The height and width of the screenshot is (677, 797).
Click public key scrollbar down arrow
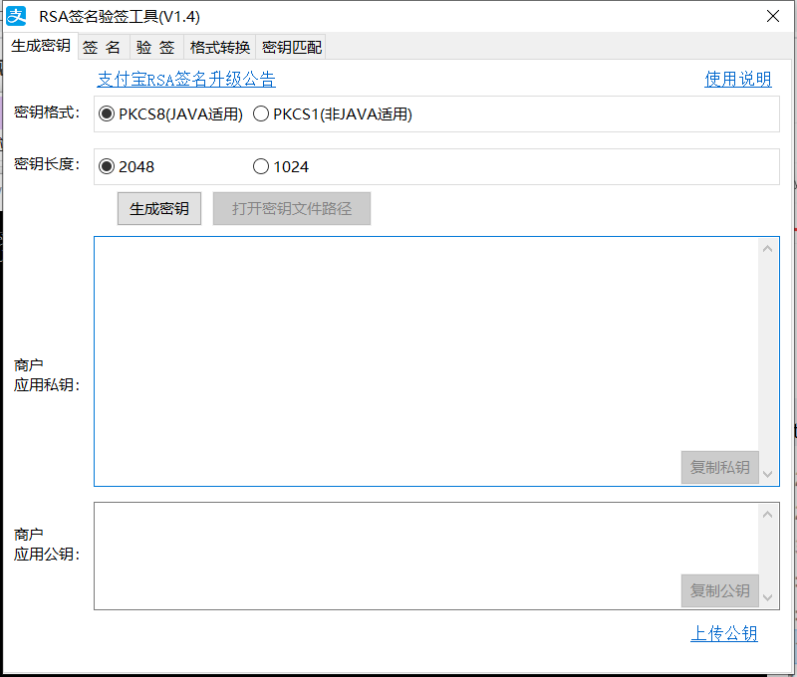(x=768, y=597)
